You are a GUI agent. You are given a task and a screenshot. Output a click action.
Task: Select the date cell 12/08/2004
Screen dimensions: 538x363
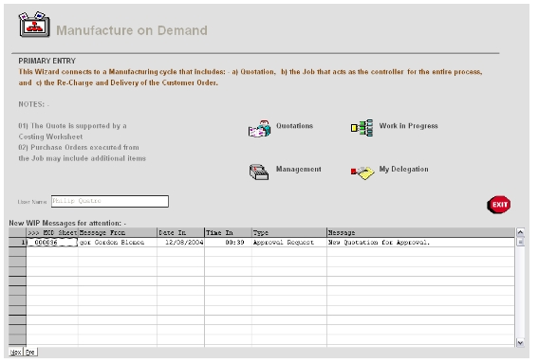click(x=181, y=243)
